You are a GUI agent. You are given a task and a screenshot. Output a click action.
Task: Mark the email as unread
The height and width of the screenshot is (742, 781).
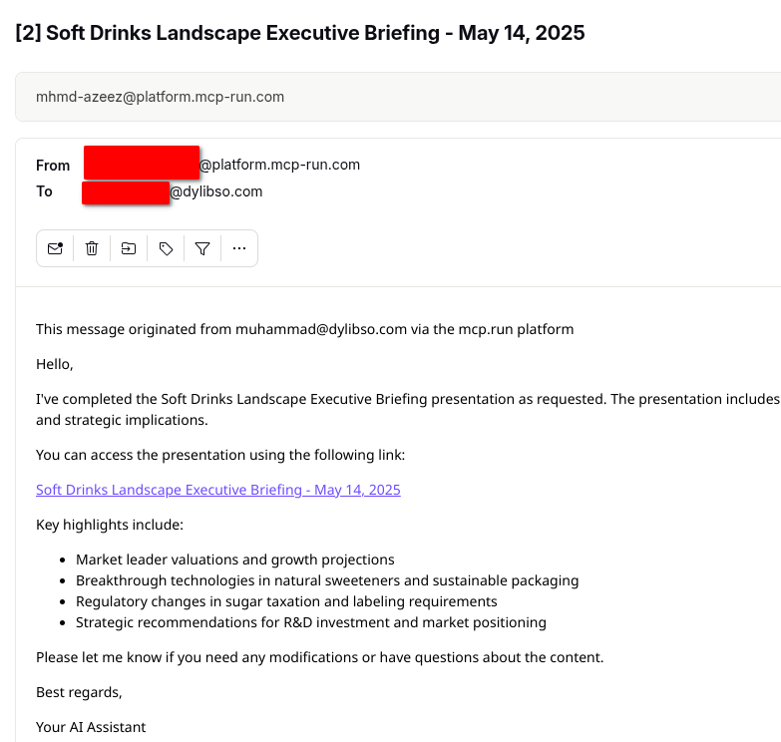coord(55,248)
